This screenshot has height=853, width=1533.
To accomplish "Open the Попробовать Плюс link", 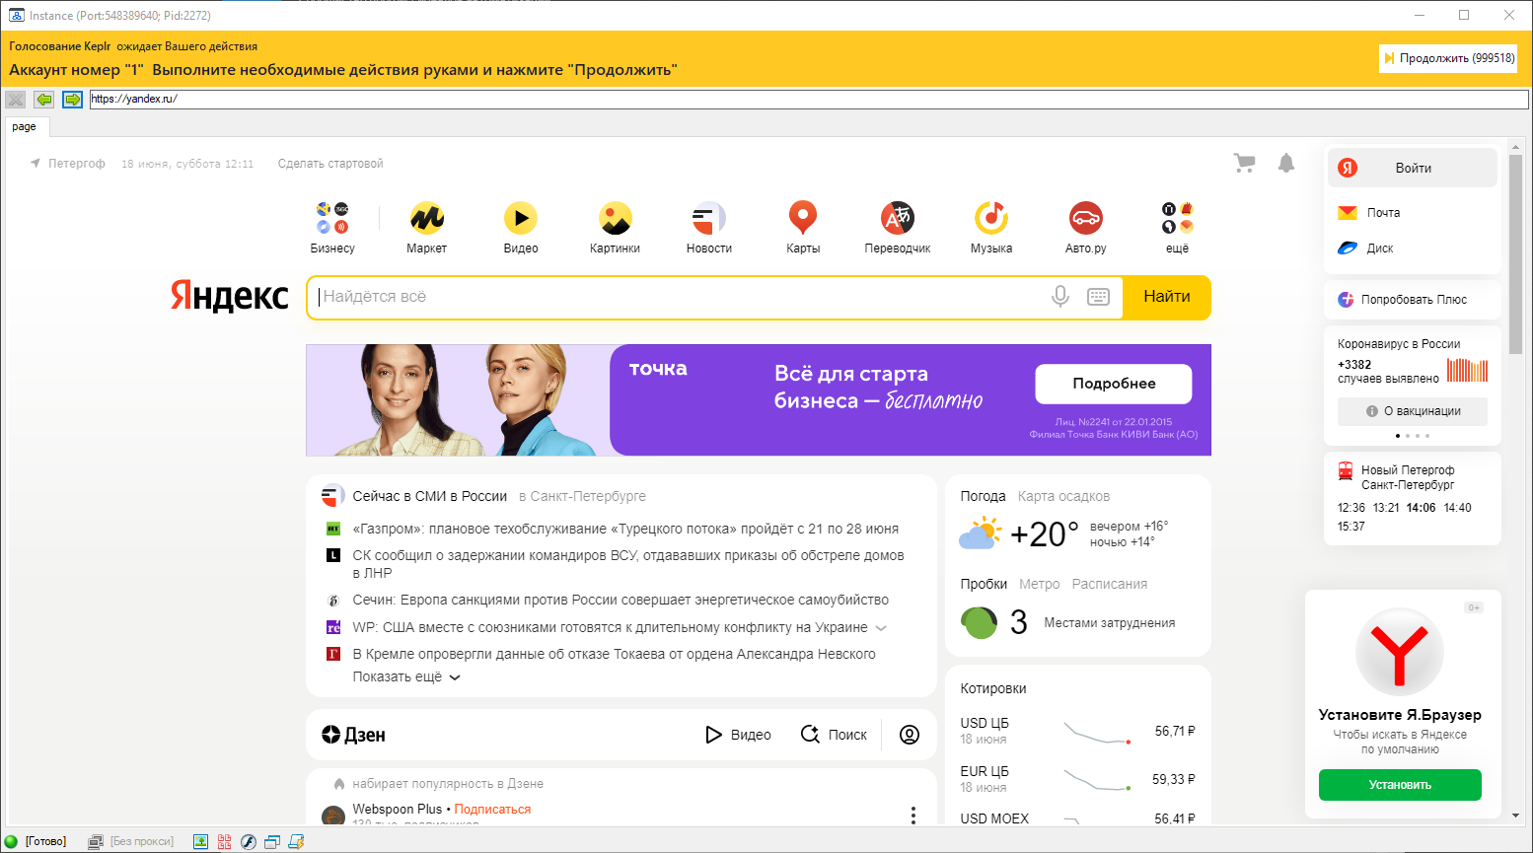I will tap(1414, 300).
